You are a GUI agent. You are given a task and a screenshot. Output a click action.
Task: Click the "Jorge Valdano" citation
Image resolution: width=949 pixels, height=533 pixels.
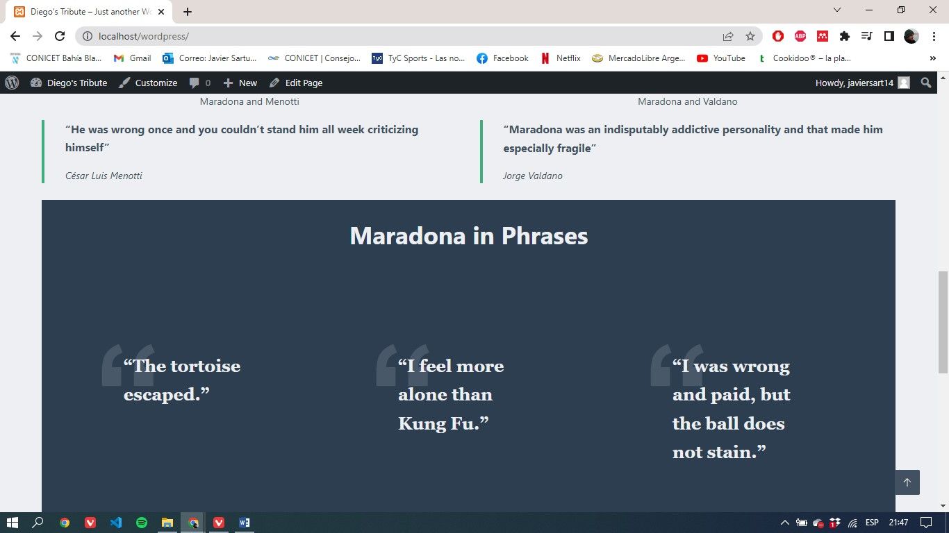tap(533, 176)
